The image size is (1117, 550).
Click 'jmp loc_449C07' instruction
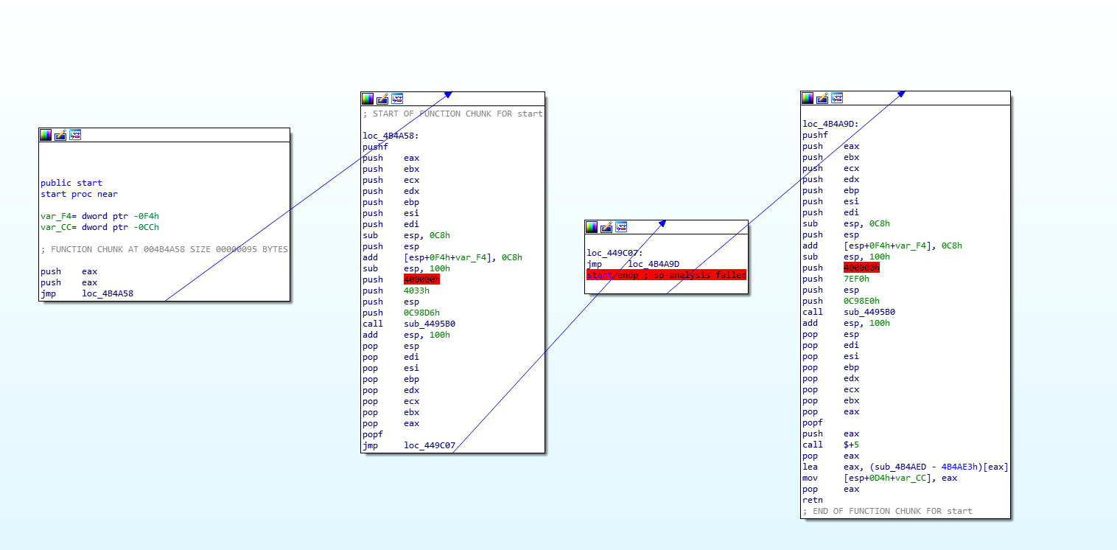point(409,445)
